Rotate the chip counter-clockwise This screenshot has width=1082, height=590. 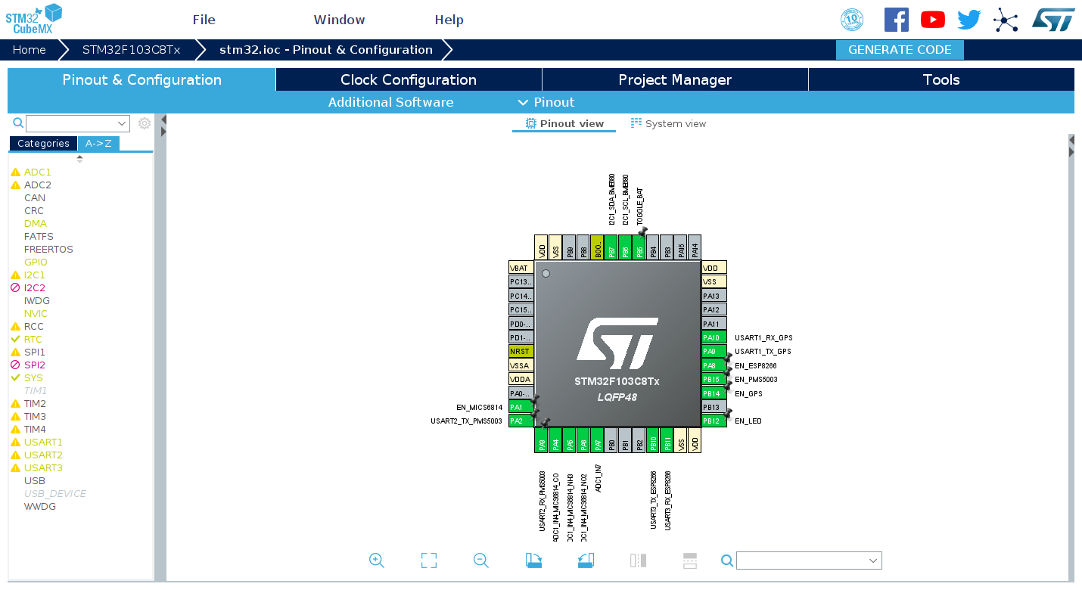click(586, 560)
